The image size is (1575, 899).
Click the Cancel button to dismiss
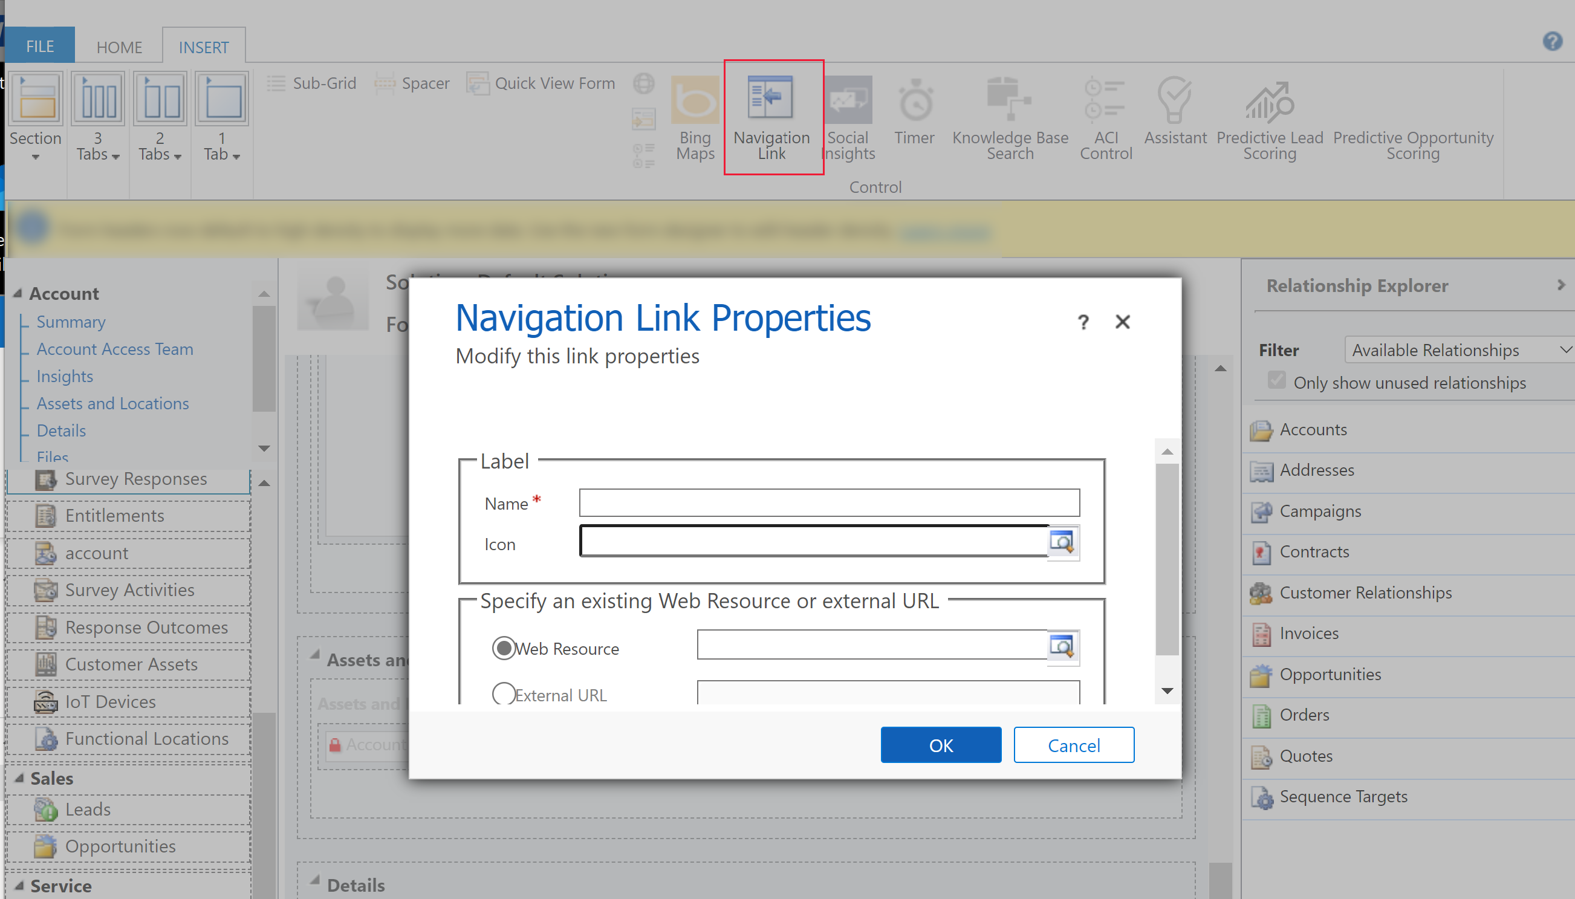point(1073,745)
